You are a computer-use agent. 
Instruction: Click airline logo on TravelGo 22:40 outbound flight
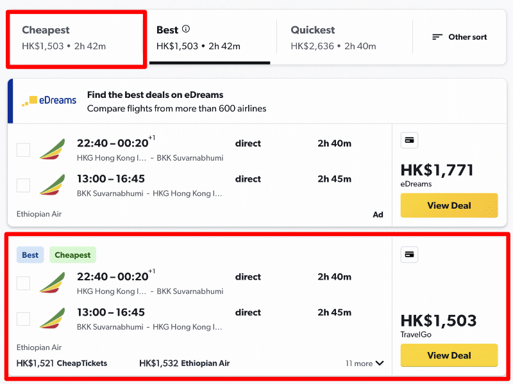pos(53,283)
